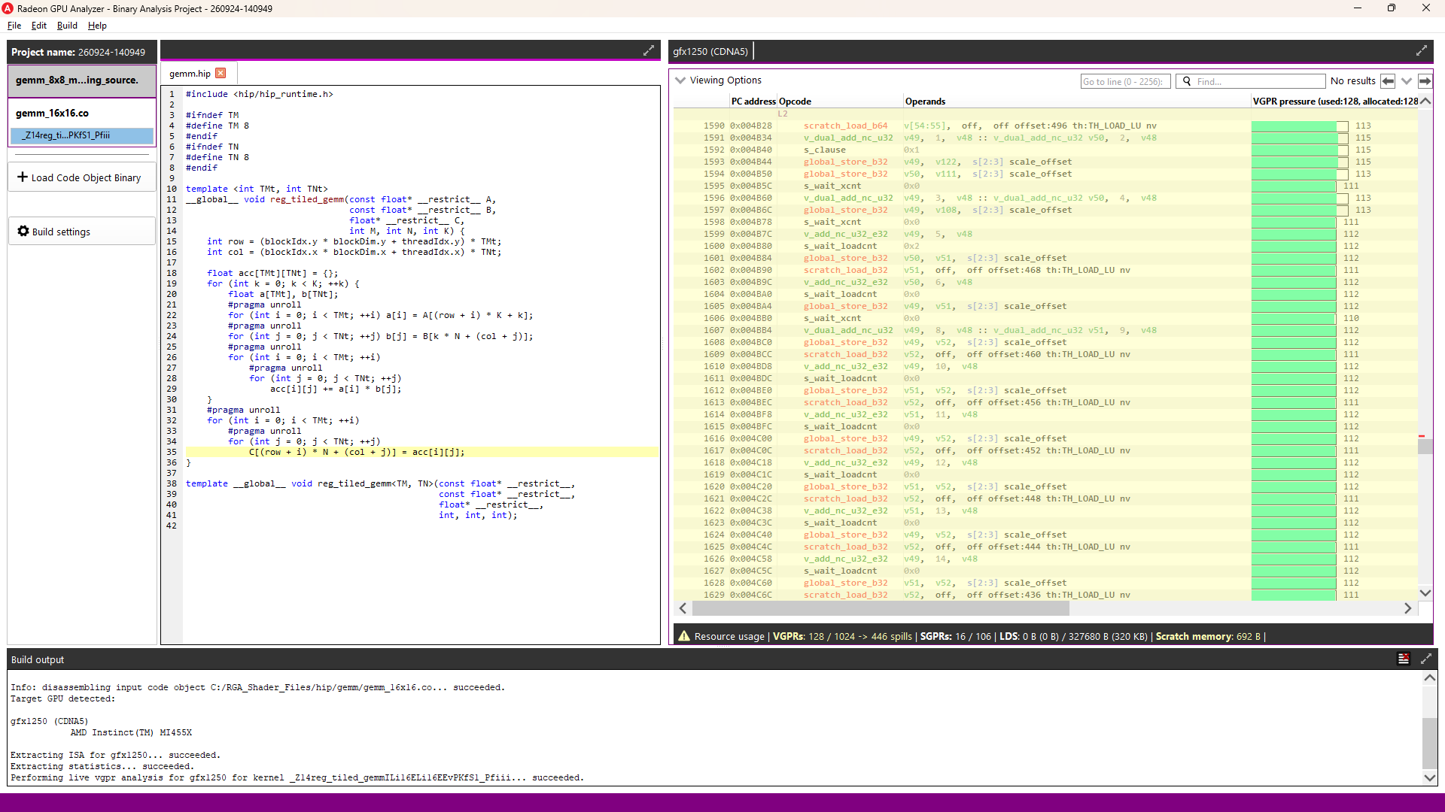Maximize the Build output panel
This screenshot has width=1445, height=812.
coord(1426,659)
